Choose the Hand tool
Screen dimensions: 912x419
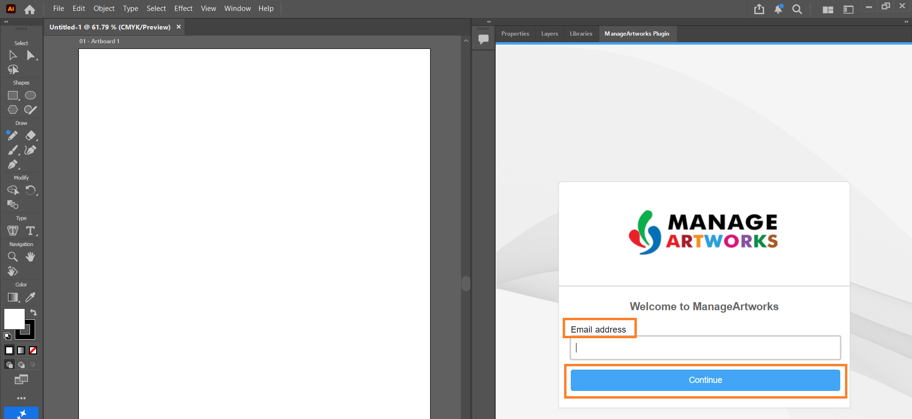[30, 257]
